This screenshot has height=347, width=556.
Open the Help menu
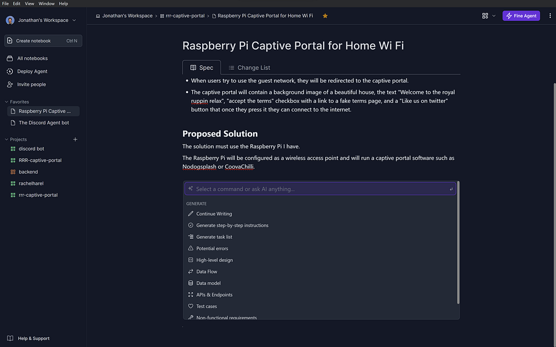(64, 3)
